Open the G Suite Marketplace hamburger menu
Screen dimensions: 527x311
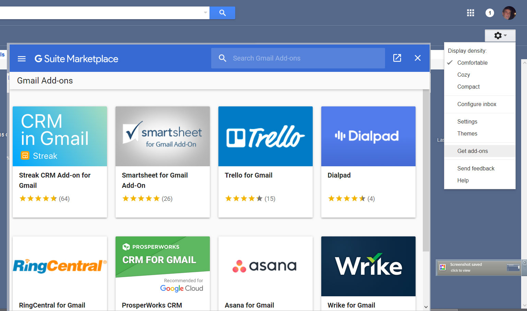pos(22,59)
